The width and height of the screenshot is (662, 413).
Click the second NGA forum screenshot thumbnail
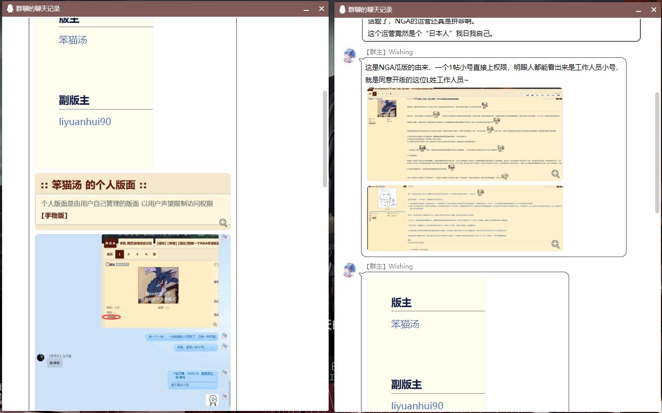465,216
